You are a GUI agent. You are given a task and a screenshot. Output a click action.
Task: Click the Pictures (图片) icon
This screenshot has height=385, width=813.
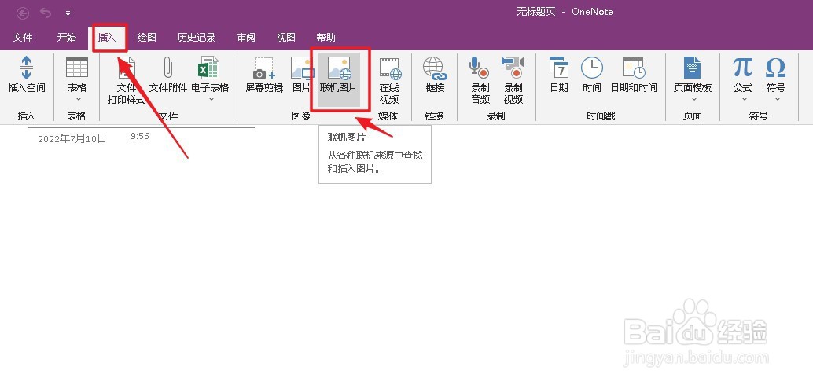point(303,68)
